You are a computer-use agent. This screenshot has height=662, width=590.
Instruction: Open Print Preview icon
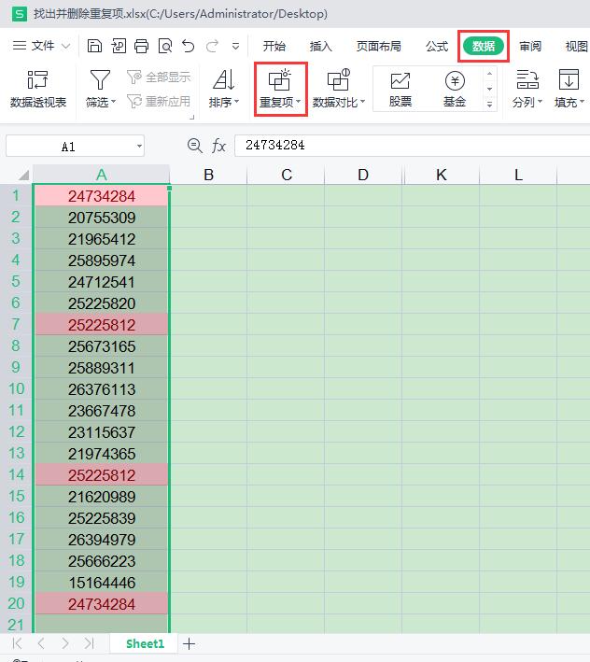tap(165, 46)
